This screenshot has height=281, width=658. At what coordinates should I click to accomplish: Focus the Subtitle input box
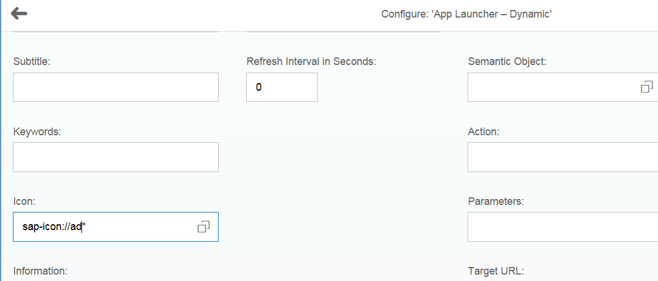(x=115, y=87)
